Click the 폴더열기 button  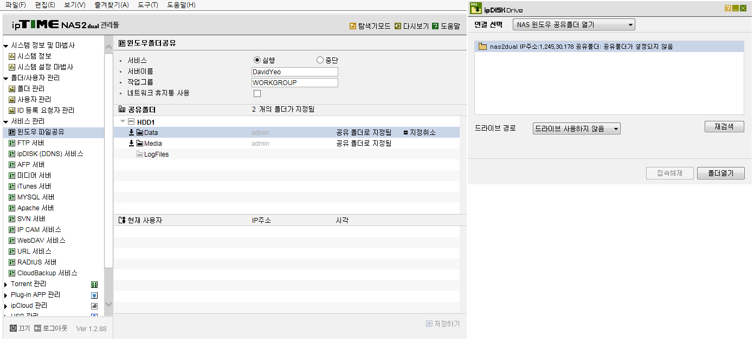[720, 173]
